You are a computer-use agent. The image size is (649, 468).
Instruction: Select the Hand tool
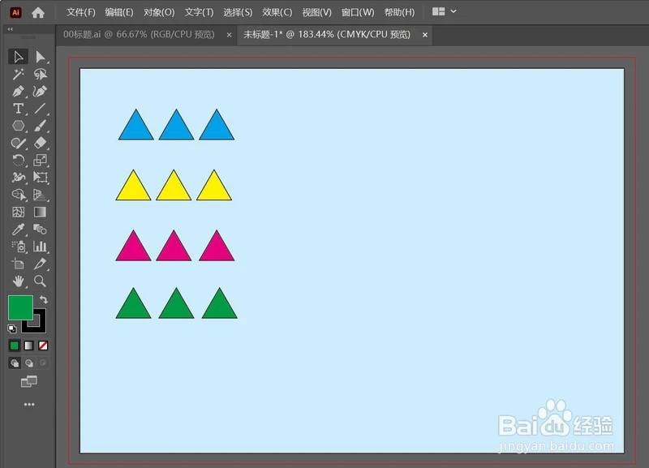pos(18,281)
